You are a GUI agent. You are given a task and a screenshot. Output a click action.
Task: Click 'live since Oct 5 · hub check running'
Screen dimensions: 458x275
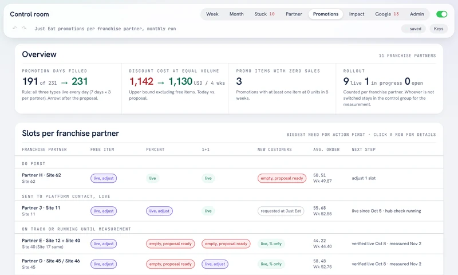[x=386, y=211]
